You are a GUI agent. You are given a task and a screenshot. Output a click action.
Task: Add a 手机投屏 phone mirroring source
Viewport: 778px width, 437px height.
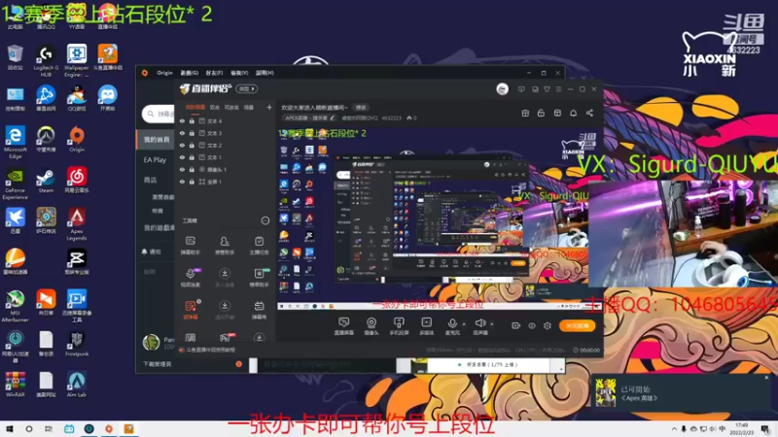[x=399, y=326]
